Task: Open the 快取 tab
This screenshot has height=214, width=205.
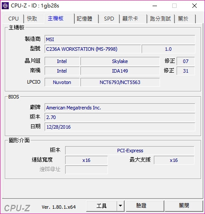Action: click(x=34, y=19)
